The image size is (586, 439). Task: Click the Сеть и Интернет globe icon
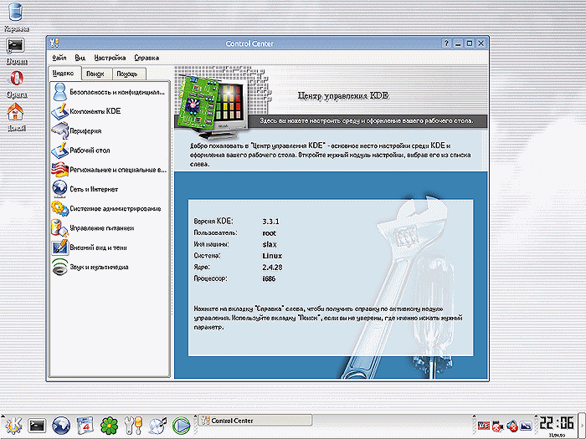(59, 189)
